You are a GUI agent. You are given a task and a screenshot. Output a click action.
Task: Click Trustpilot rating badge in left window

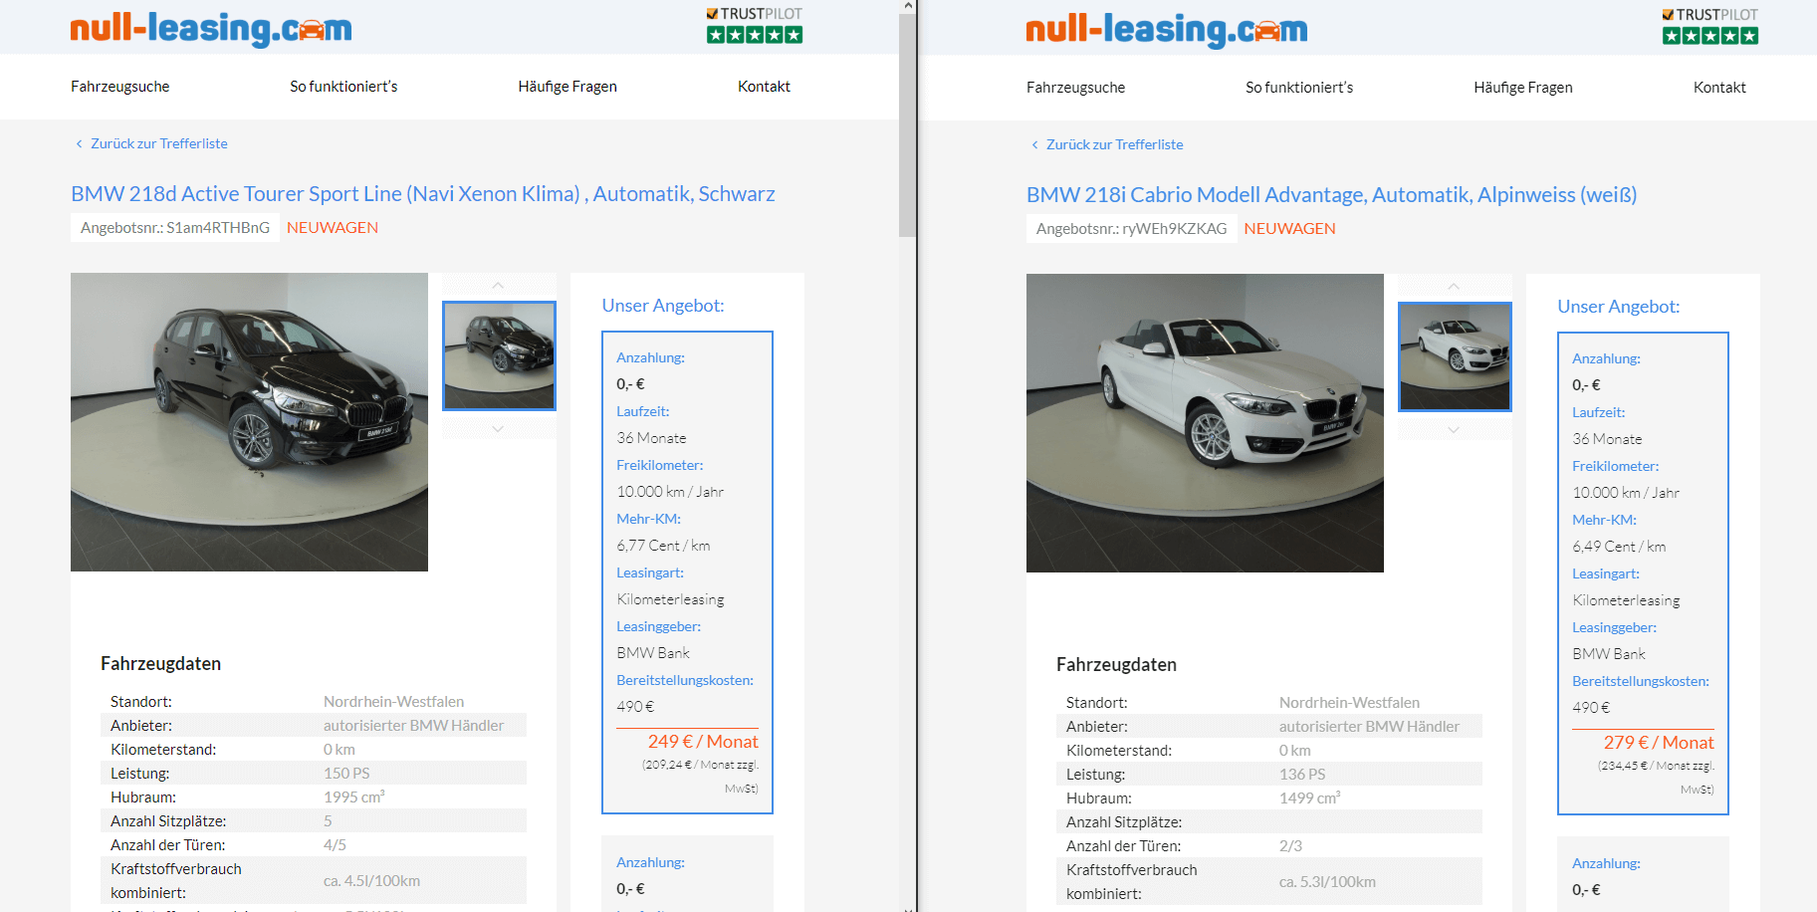755,26
